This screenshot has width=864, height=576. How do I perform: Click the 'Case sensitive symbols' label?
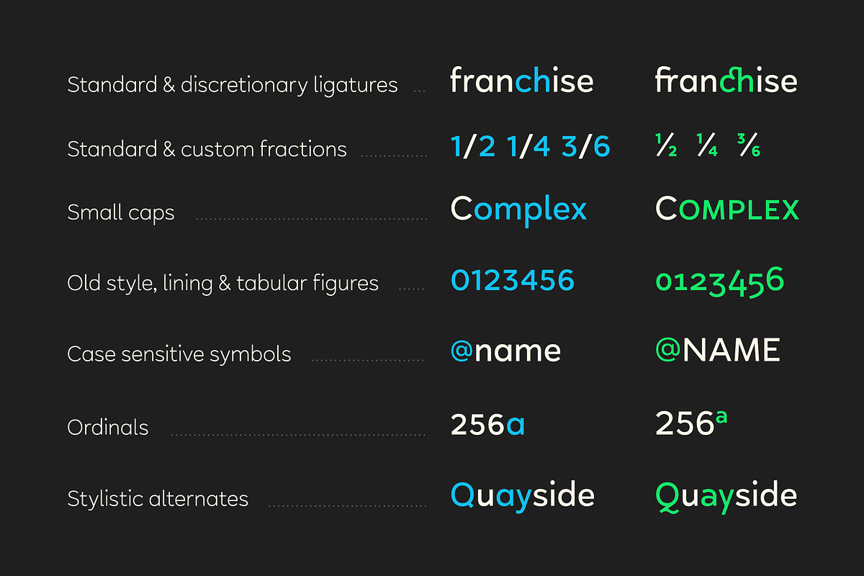click(179, 354)
